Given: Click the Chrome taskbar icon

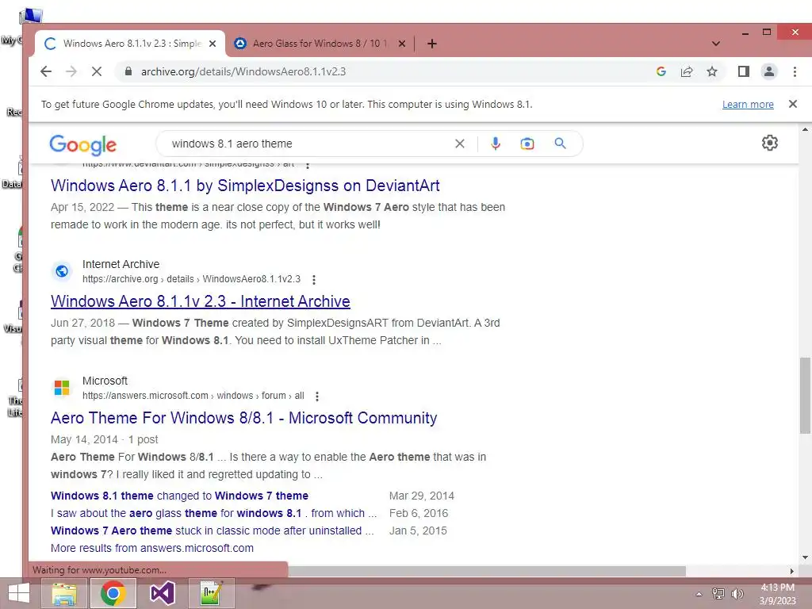Looking at the screenshot, I should coord(113,593).
